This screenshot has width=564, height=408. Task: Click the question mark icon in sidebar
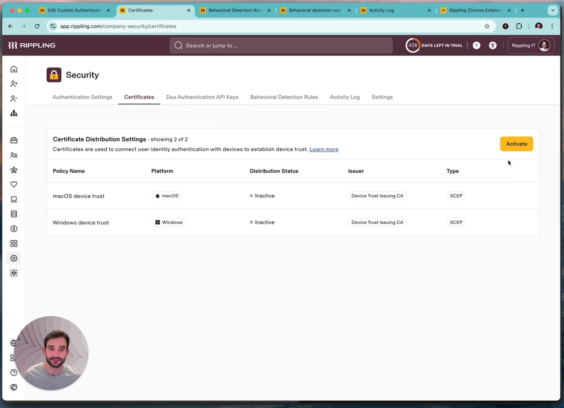click(x=14, y=373)
